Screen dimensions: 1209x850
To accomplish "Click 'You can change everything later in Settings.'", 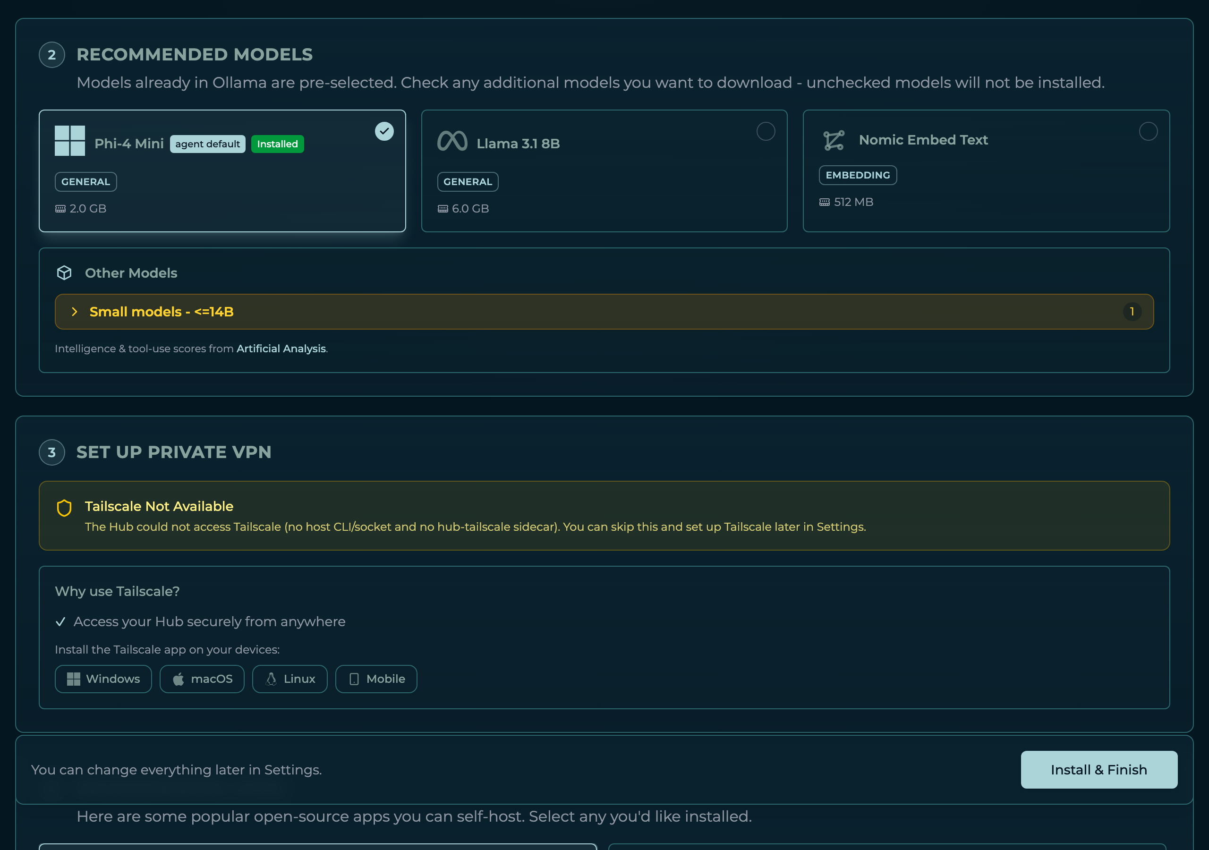I will coord(177,770).
